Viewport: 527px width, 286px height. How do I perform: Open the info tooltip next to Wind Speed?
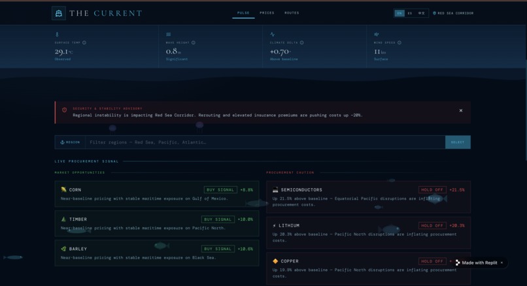399,42
